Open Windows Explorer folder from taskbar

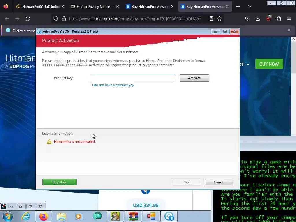pos(62,217)
